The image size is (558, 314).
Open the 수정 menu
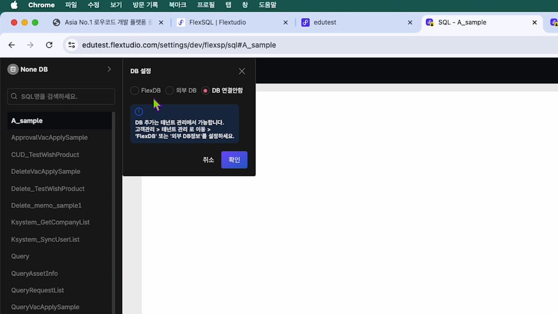(x=93, y=5)
